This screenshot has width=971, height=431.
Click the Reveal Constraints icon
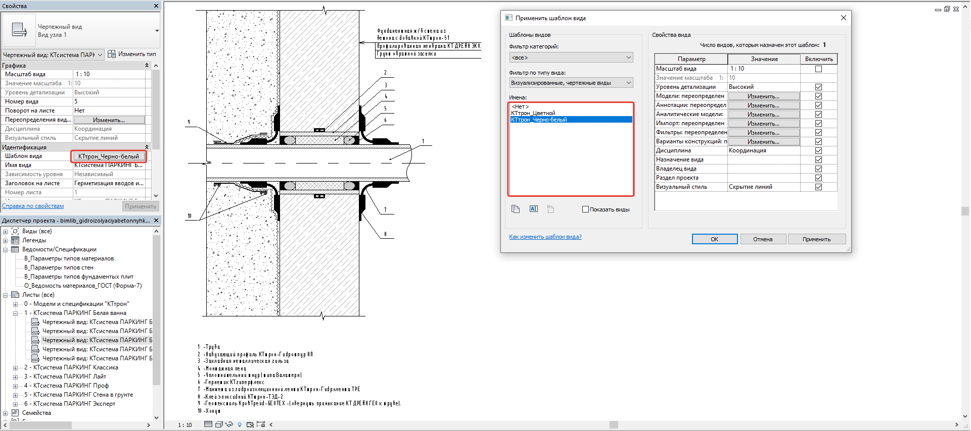[261, 424]
